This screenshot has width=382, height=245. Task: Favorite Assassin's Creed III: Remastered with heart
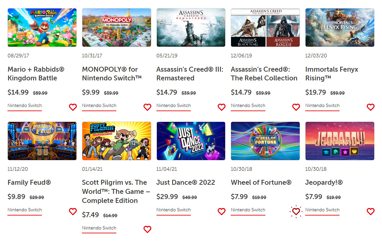coord(222,107)
